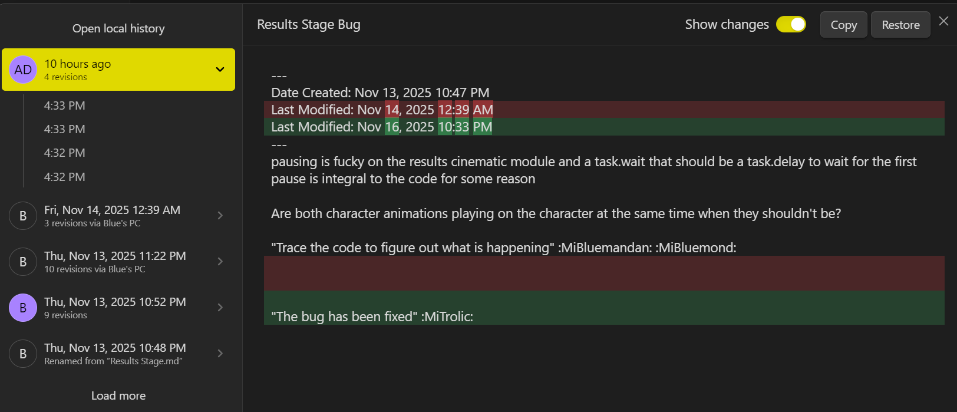Expand the Thu, Nov 13 10:52 PM revisions
957x412 pixels.
[220, 308]
